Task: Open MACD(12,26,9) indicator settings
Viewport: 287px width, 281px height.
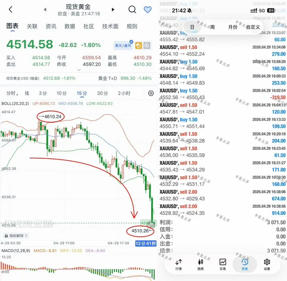Action: coord(16,250)
